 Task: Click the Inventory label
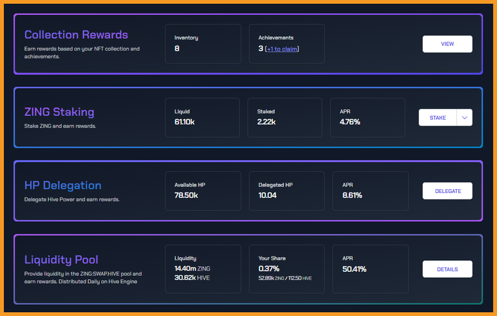coord(186,38)
